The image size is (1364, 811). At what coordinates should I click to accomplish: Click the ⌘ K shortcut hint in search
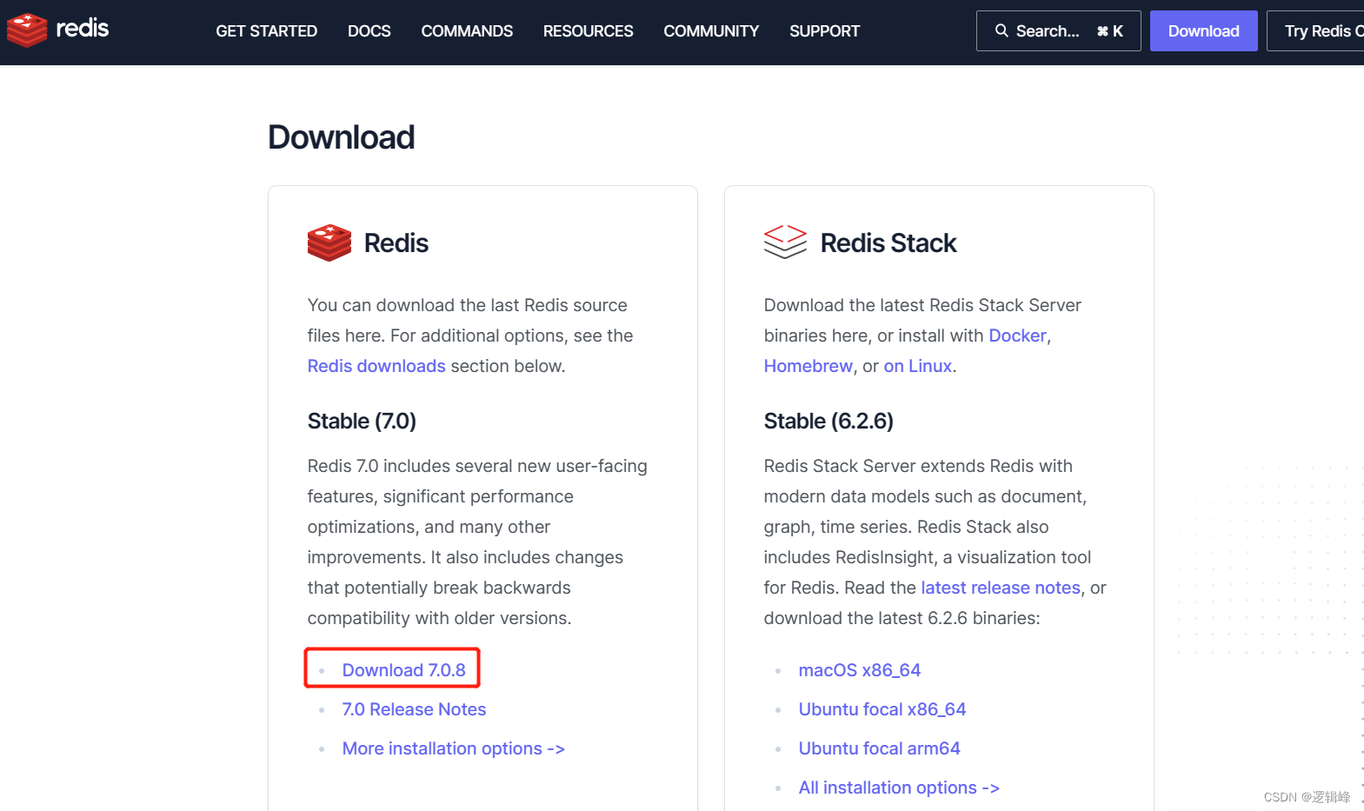[x=1110, y=31]
